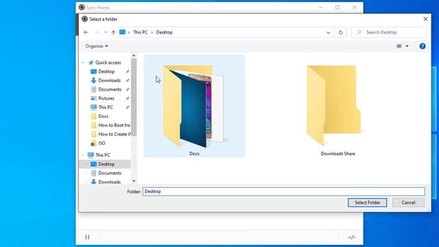Select How to Boot fro folder
The height and width of the screenshot is (247, 439).
(x=115, y=125)
